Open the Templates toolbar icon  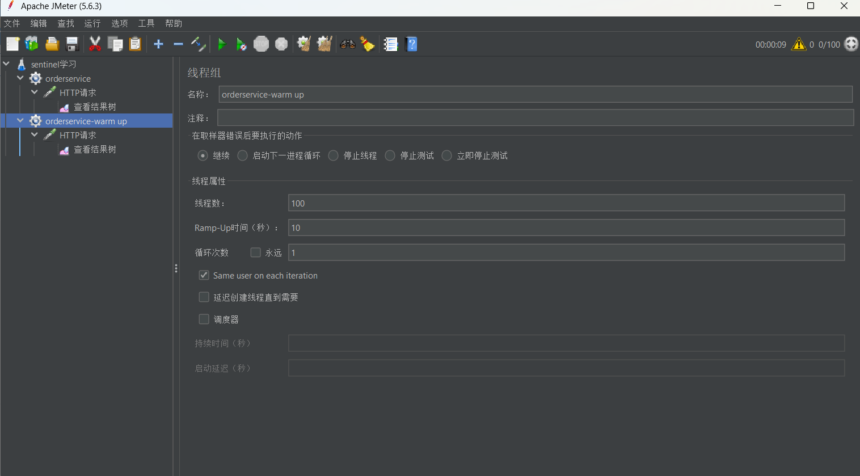[32, 44]
